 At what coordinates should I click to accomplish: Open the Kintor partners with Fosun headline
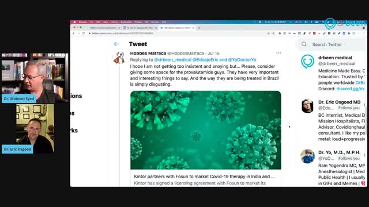click(x=204, y=177)
